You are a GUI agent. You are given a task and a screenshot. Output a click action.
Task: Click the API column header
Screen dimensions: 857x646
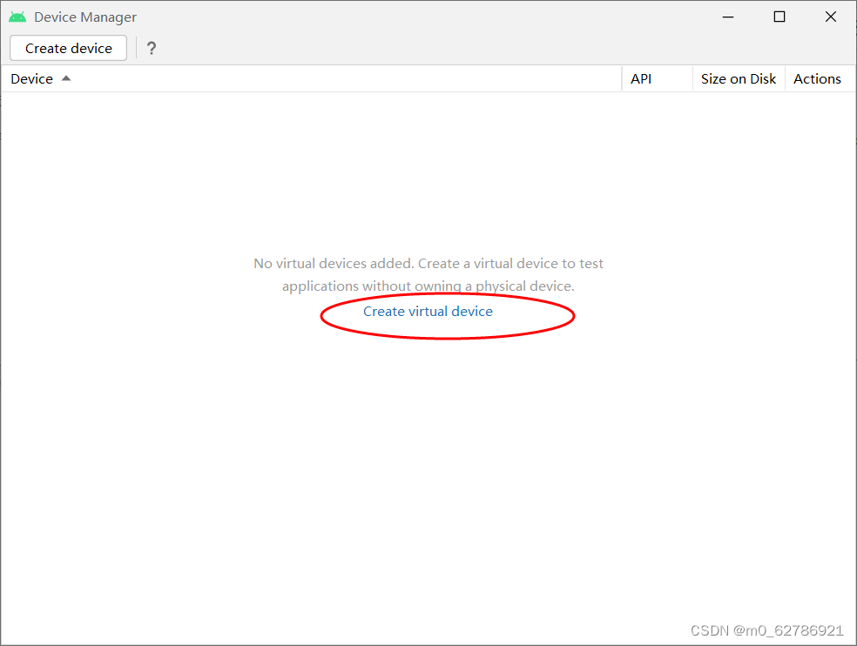tap(641, 78)
